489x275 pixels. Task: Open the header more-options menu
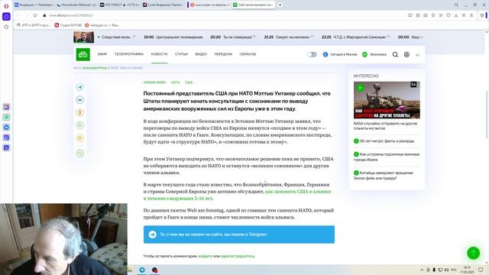click(418, 55)
